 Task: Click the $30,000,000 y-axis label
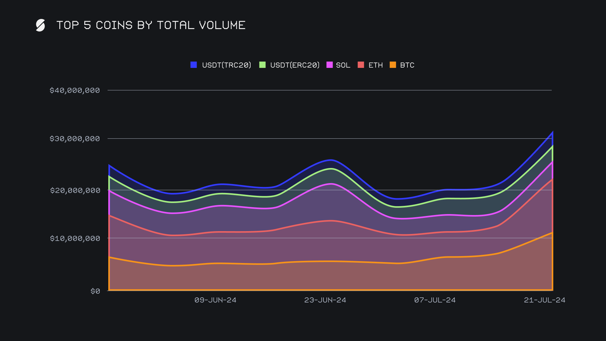coord(75,139)
